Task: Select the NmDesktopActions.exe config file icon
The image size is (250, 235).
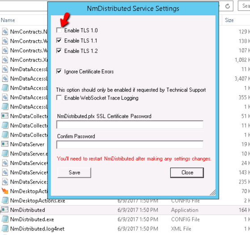Action: click(x=5, y=200)
